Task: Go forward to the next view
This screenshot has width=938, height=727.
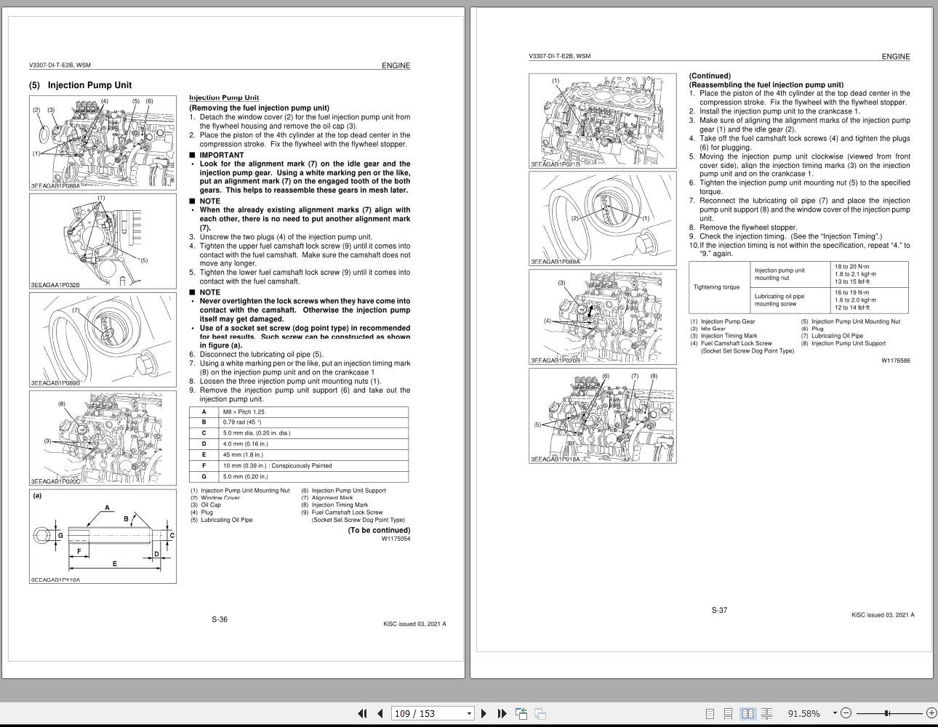Action: (x=541, y=713)
